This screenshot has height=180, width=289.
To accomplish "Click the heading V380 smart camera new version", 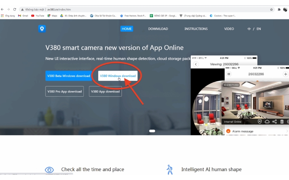I will 115,48.
